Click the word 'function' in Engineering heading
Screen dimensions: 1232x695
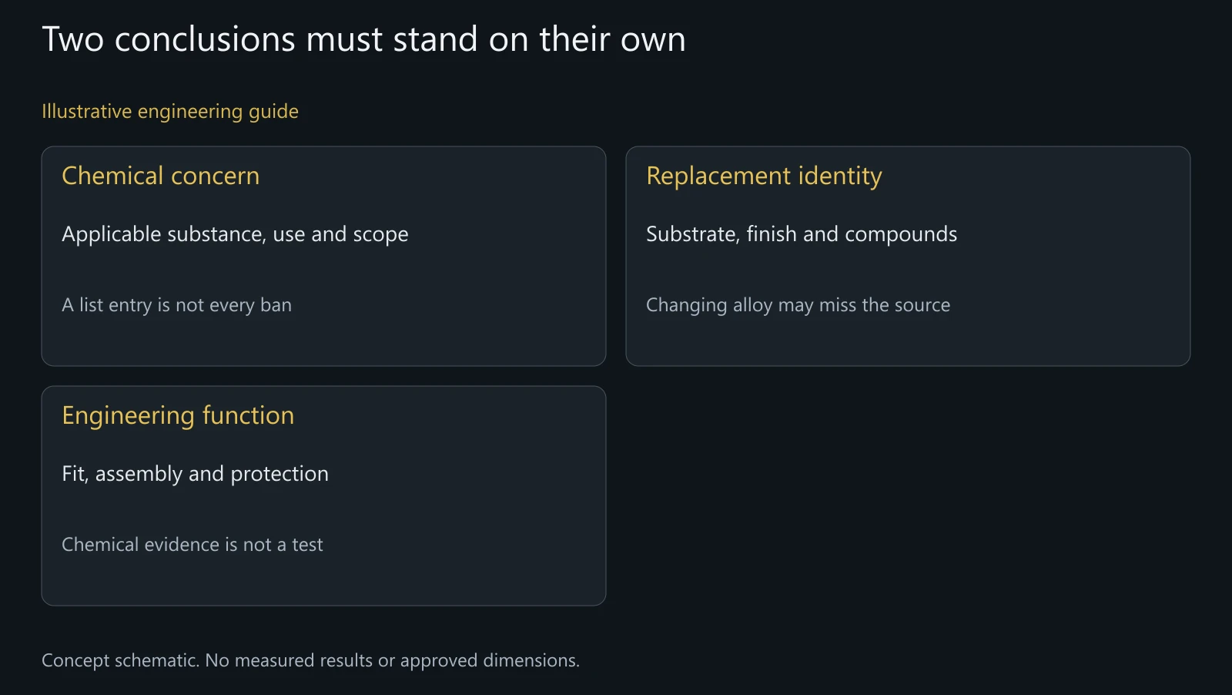pos(248,415)
